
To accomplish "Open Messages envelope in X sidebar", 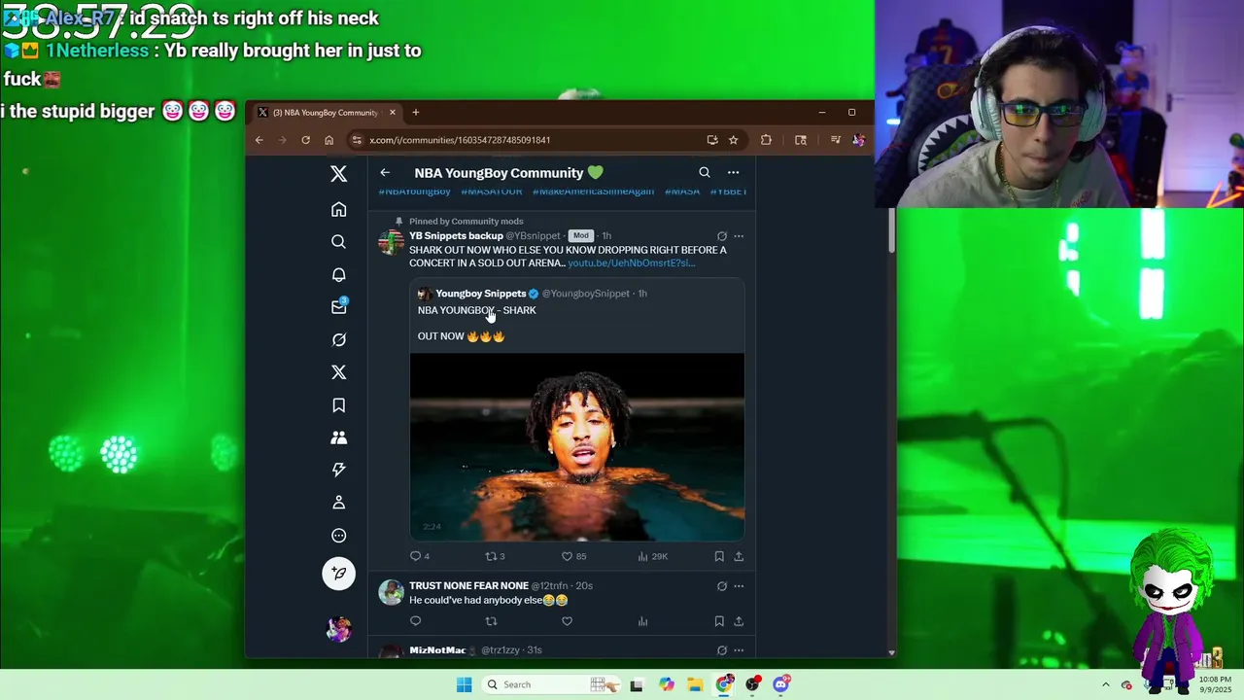I will point(338,306).
